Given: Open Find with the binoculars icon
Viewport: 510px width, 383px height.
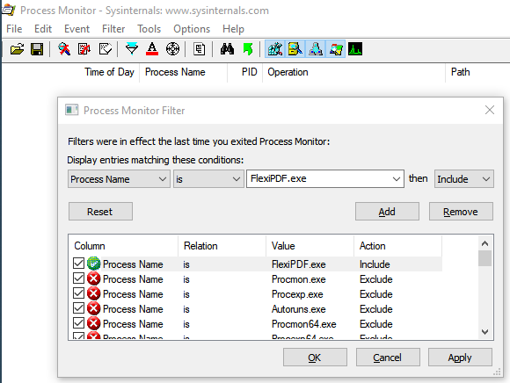Looking at the screenshot, I should coord(227,49).
